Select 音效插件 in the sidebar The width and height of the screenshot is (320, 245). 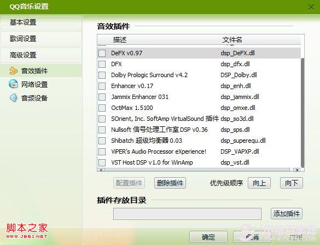click(x=41, y=71)
